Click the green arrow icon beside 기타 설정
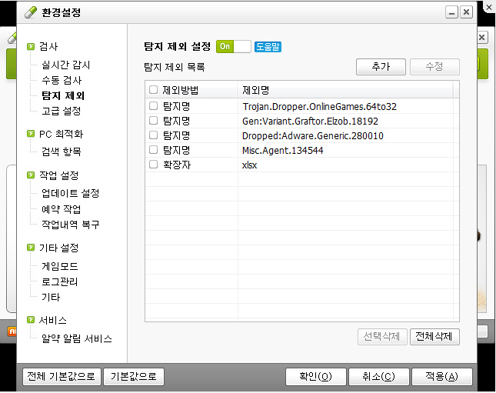This screenshot has width=496, height=393. 31,248
